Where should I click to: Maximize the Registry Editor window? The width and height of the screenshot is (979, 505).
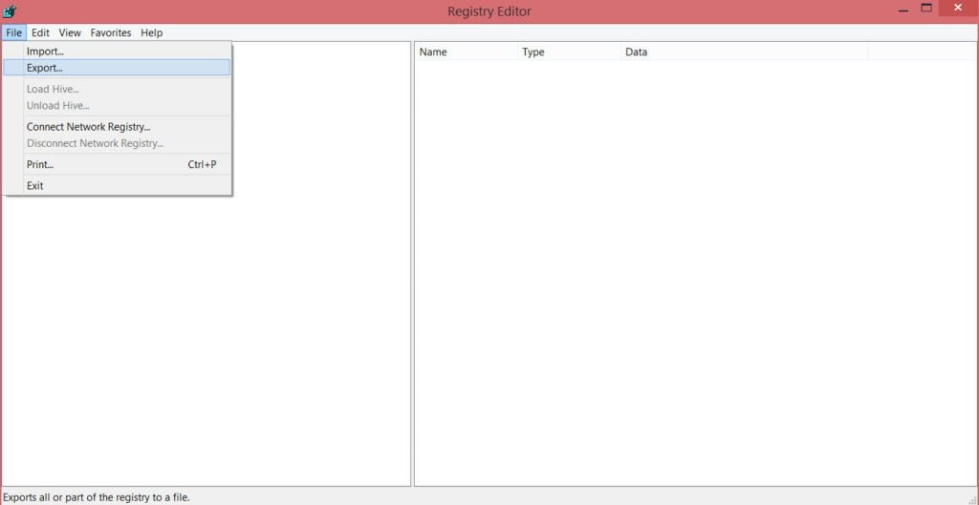tap(926, 9)
